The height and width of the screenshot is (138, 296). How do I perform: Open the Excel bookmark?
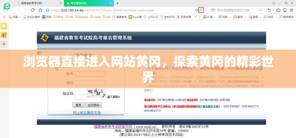[135, 17]
